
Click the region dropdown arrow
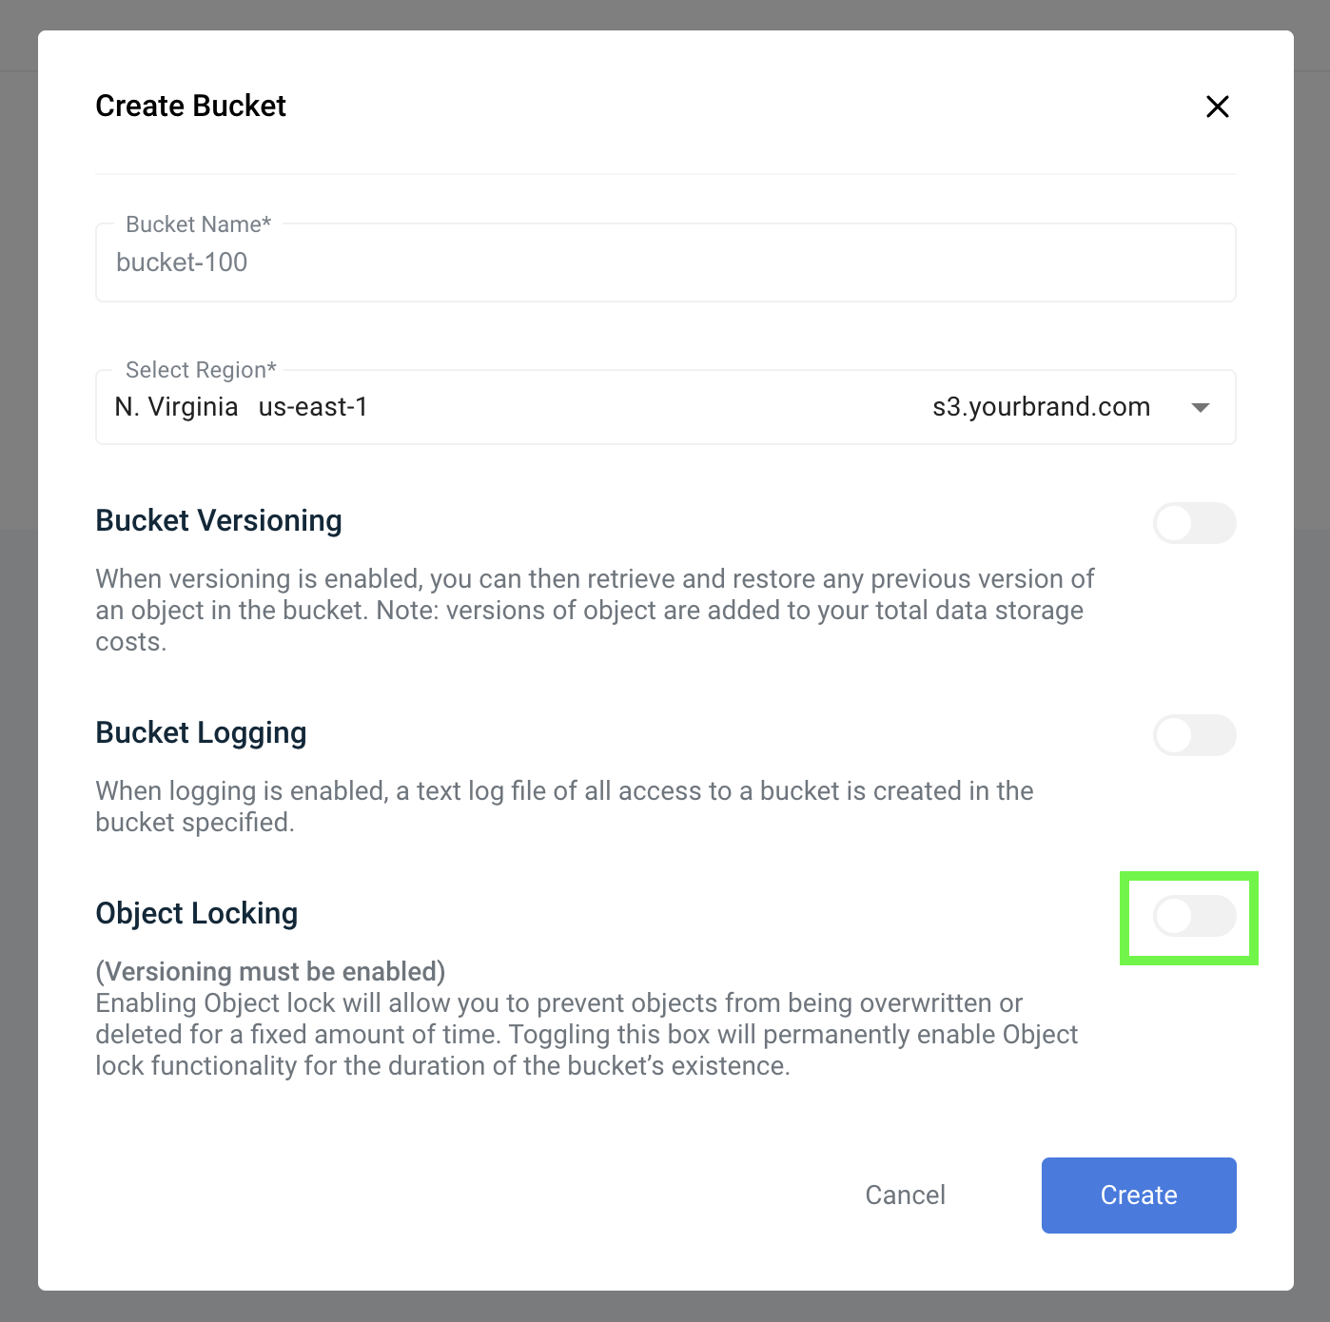click(1201, 408)
